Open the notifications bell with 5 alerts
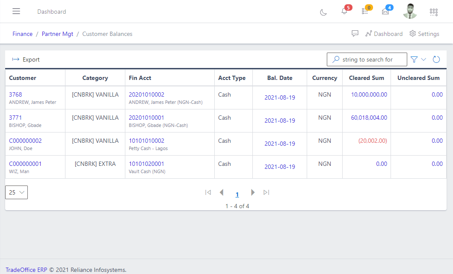The height and width of the screenshot is (274, 453). coord(344,12)
